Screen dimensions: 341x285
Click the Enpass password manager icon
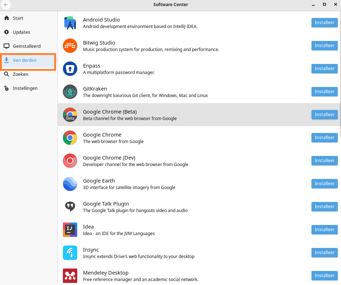[x=70, y=69]
